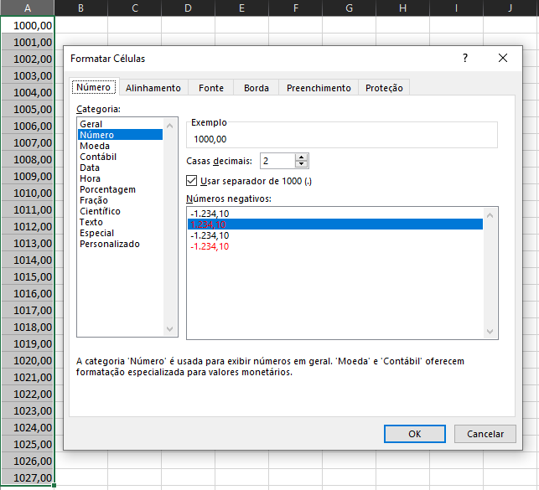Open the Preenchimento tab
Image resolution: width=539 pixels, height=490 pixels.
point(319,88)
